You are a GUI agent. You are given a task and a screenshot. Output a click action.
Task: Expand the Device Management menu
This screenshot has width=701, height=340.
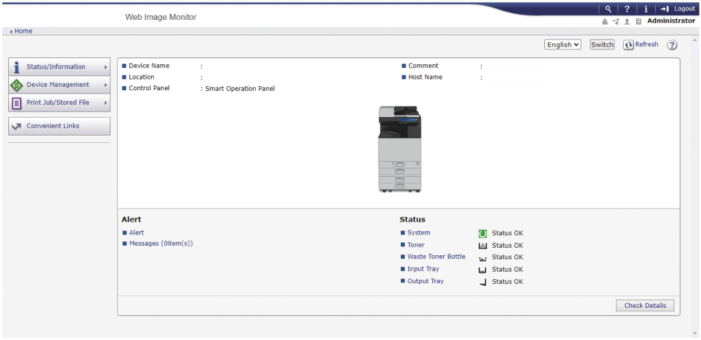[x=59, y=85]
